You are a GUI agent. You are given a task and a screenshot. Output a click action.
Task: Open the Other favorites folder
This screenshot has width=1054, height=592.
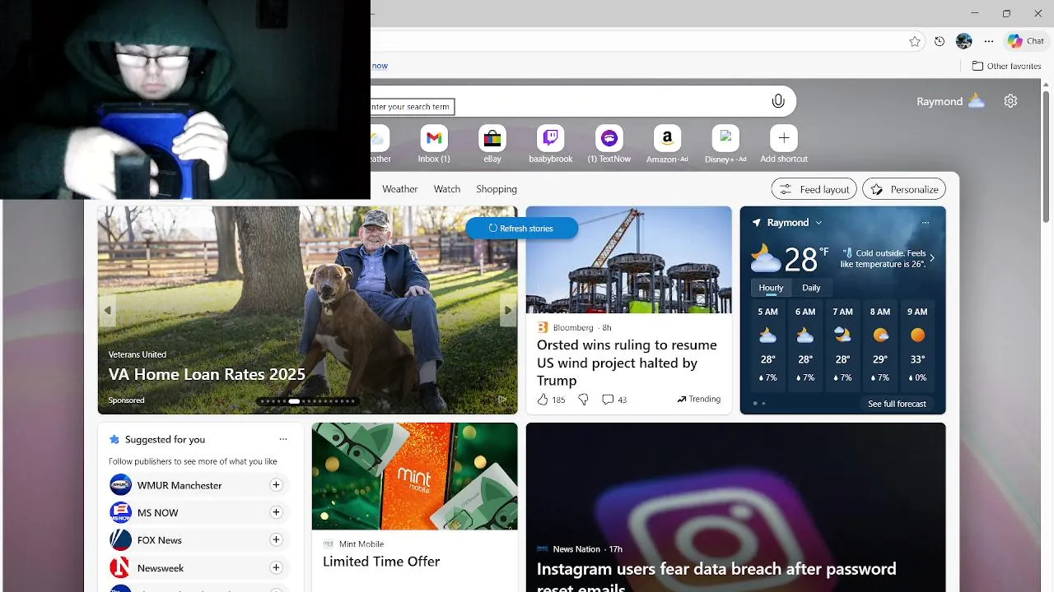click(x=1006, y=66)
